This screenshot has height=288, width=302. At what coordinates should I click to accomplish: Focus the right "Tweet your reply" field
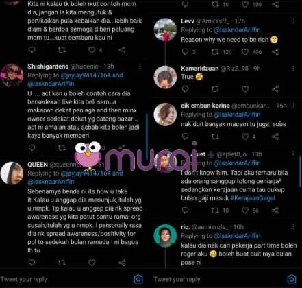tap(218, 279)
